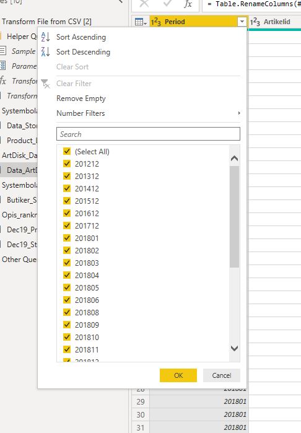Select the Dec19_St query

pyautogui.click(x=22, y=245)
